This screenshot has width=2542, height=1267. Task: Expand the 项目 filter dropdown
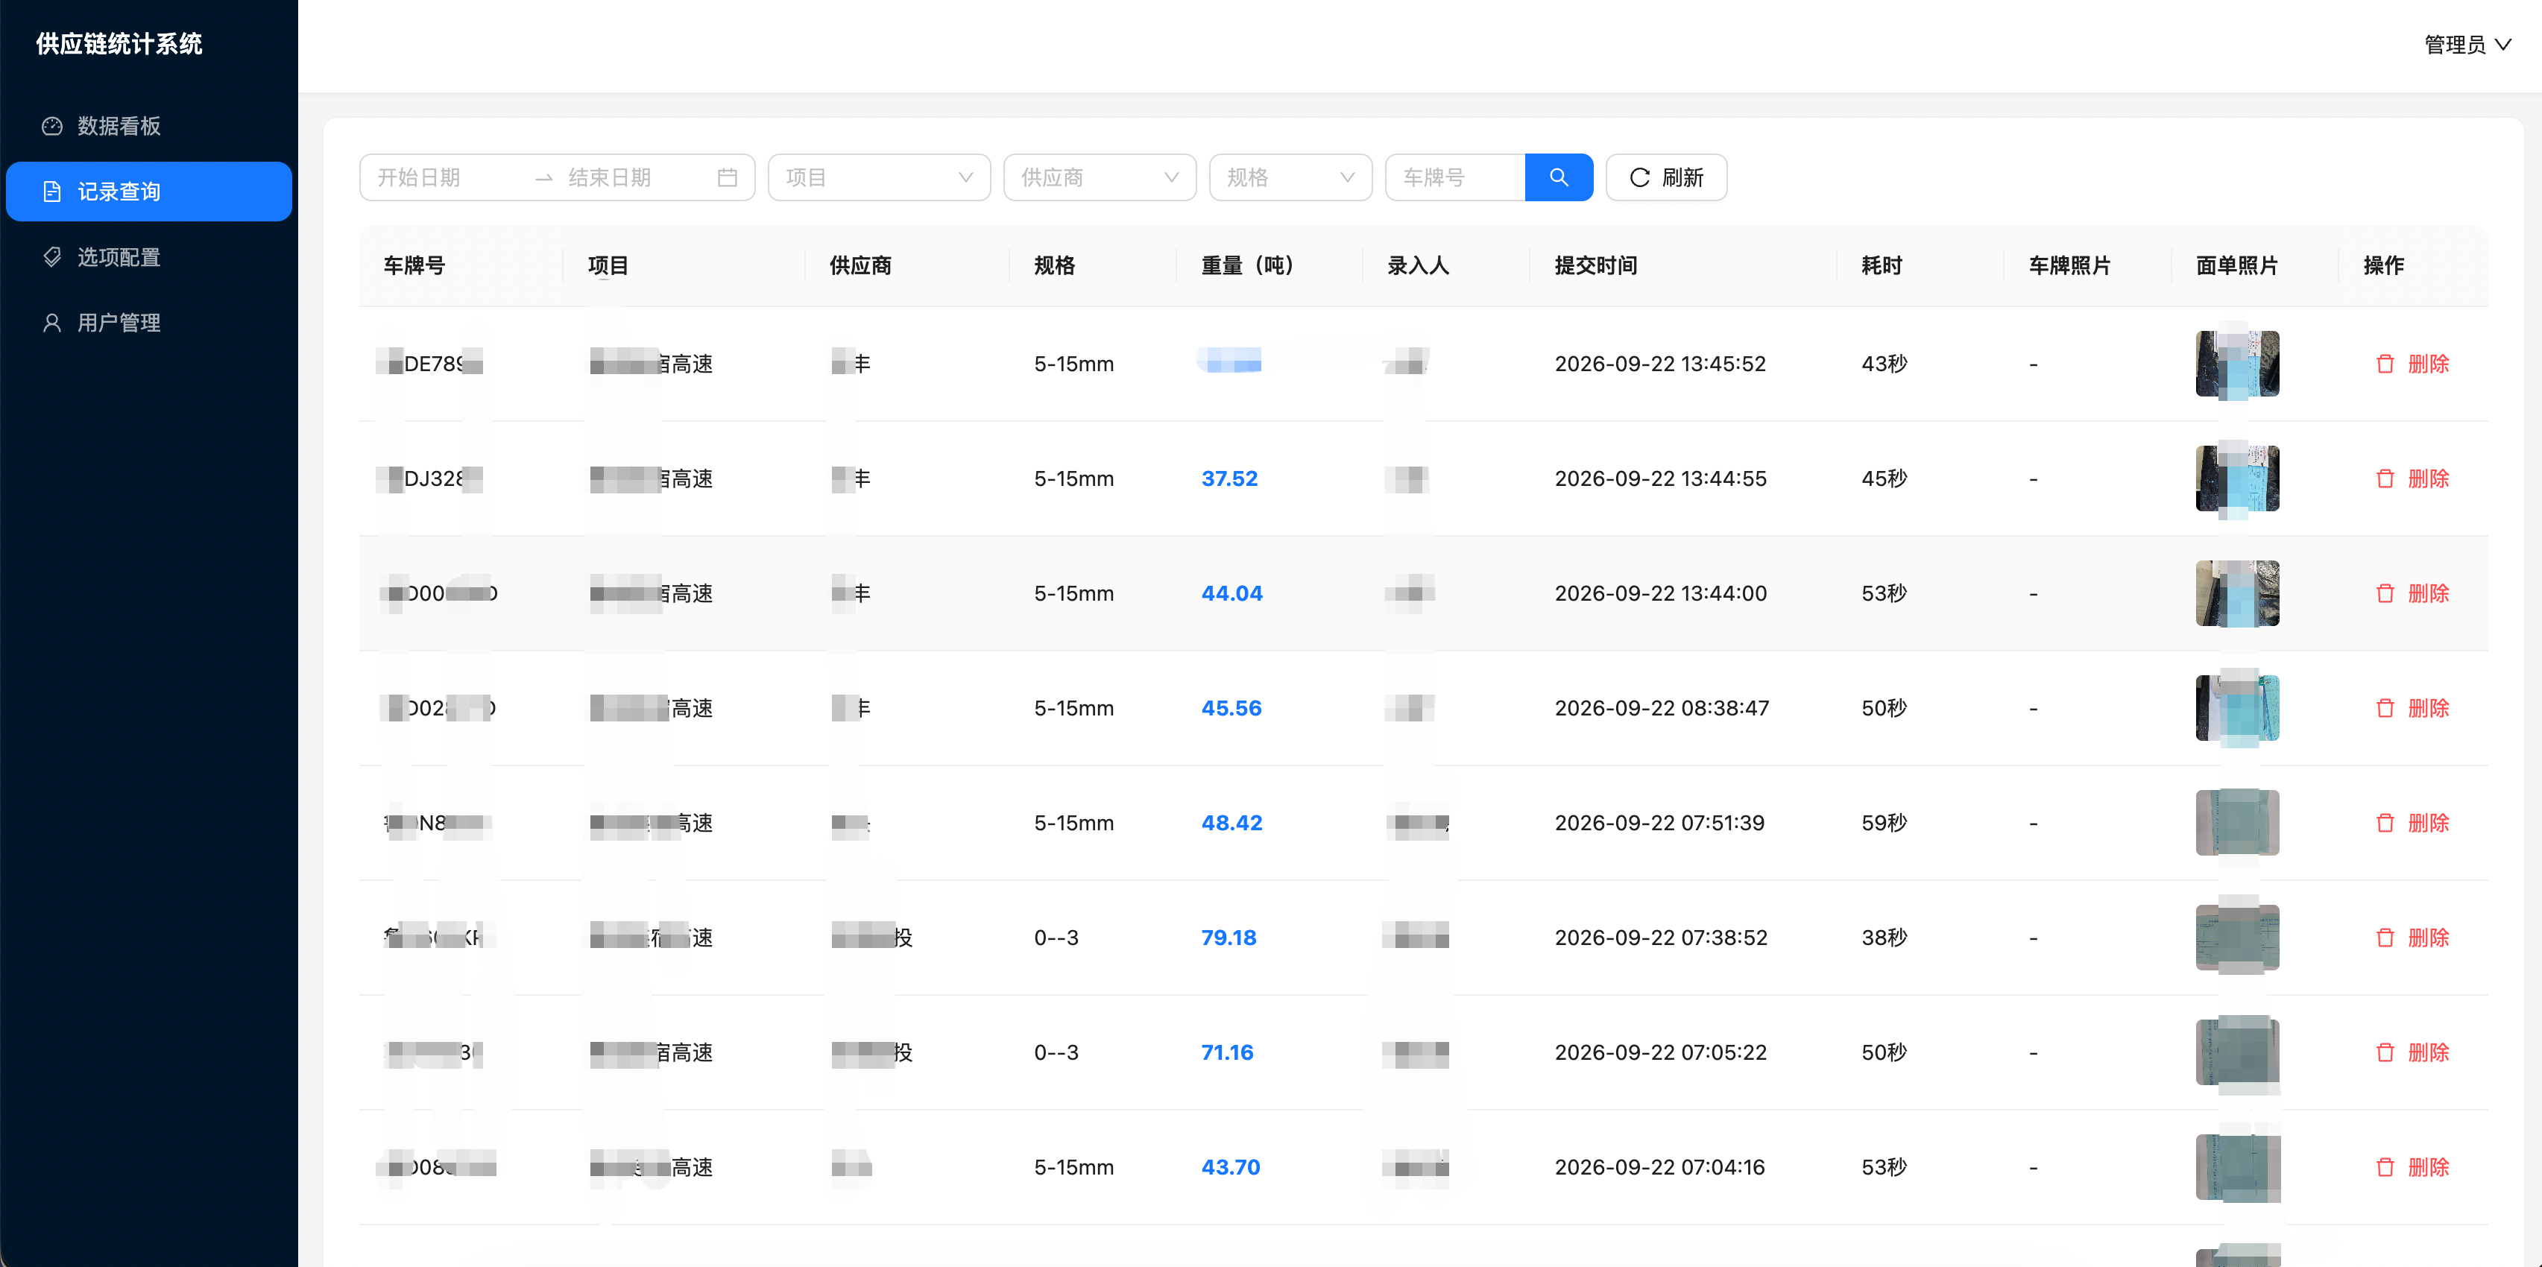pyautogui.click(x=879, y=177)
